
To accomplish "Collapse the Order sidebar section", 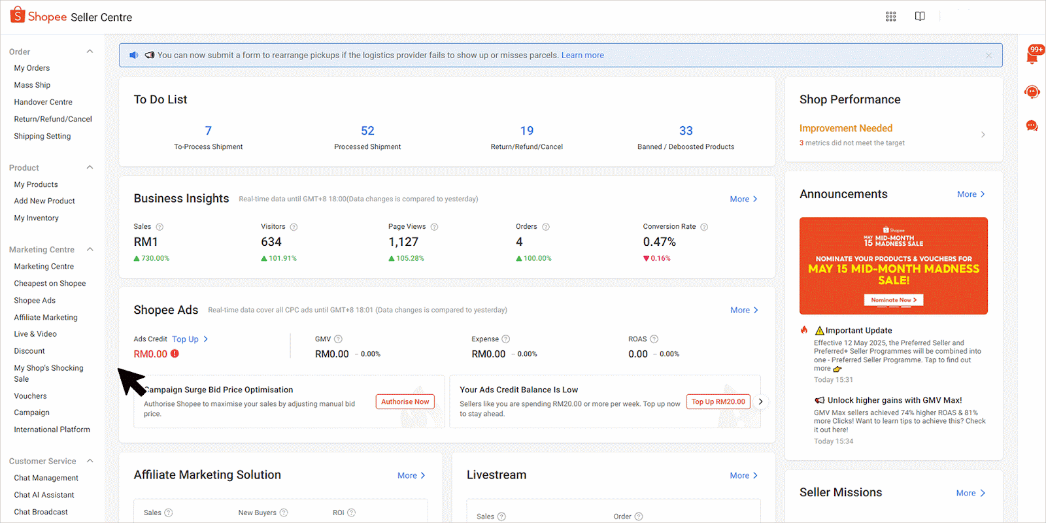I will (x=90, y=52).
